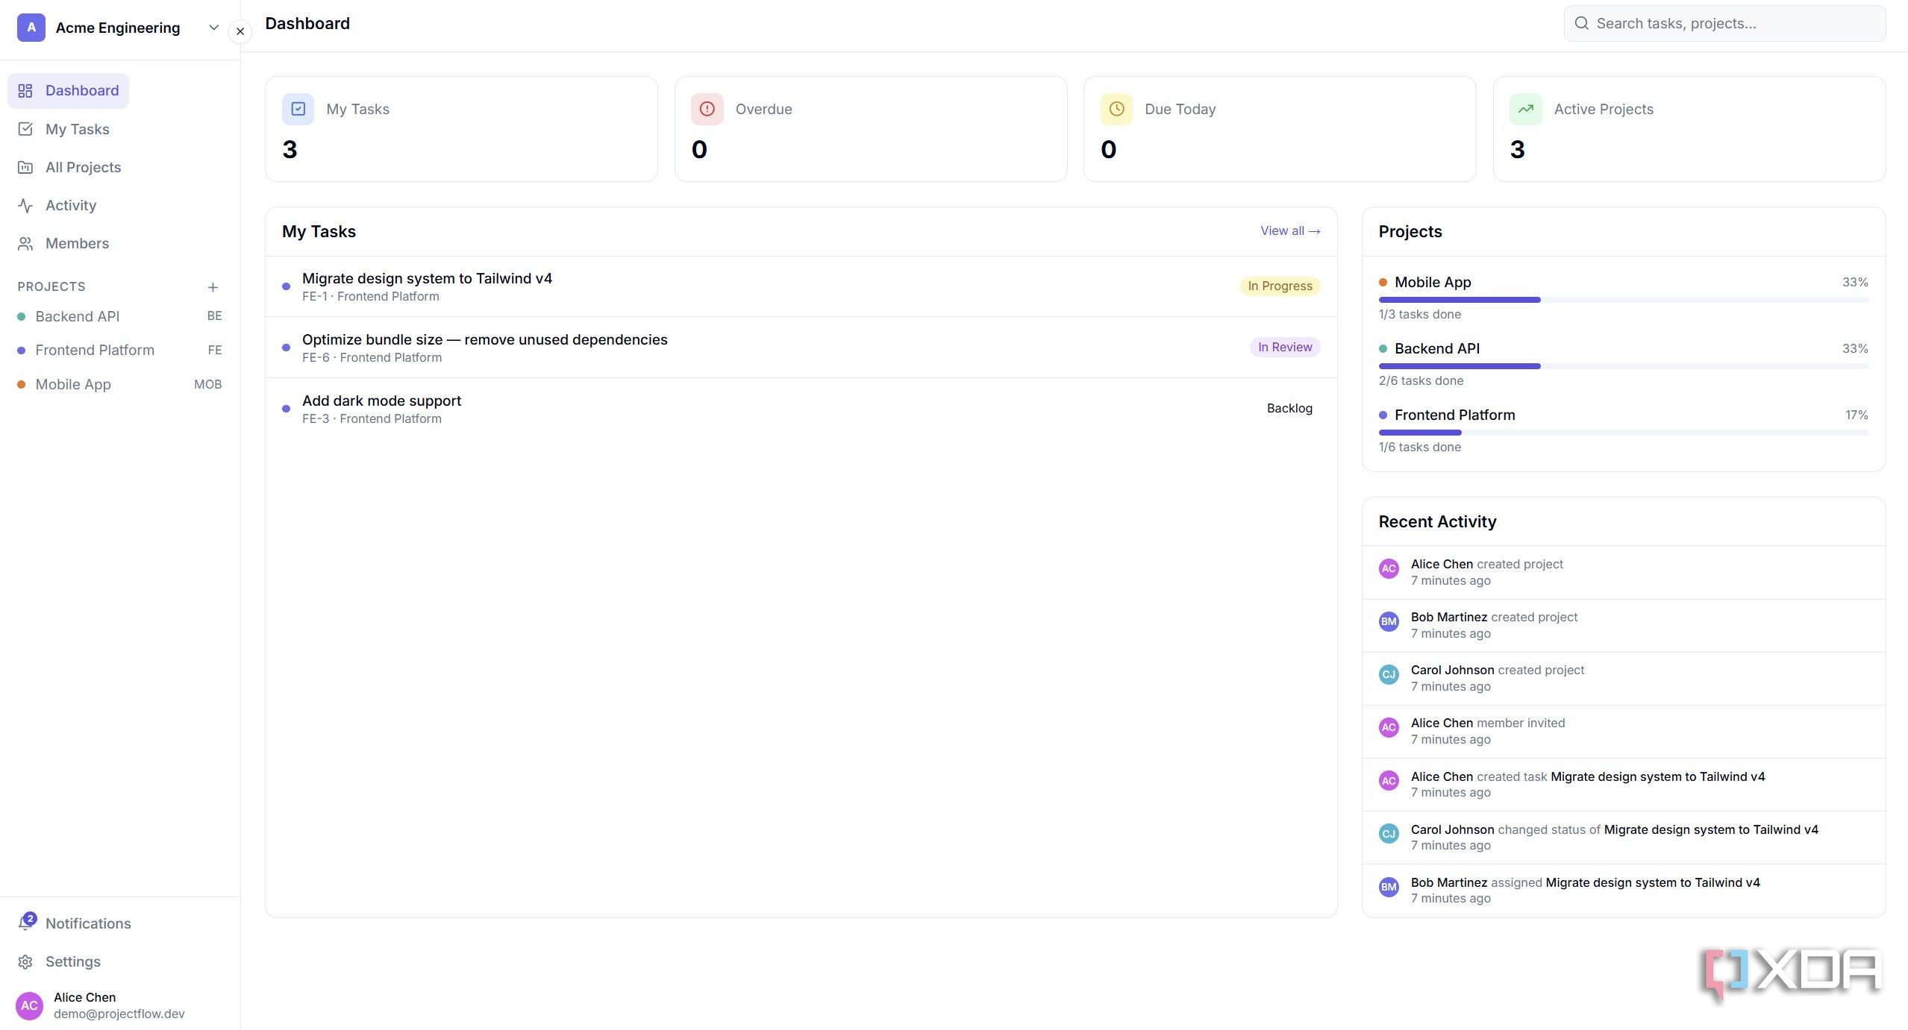Click the Overdue card alert icon

click(x=707, y=109)
